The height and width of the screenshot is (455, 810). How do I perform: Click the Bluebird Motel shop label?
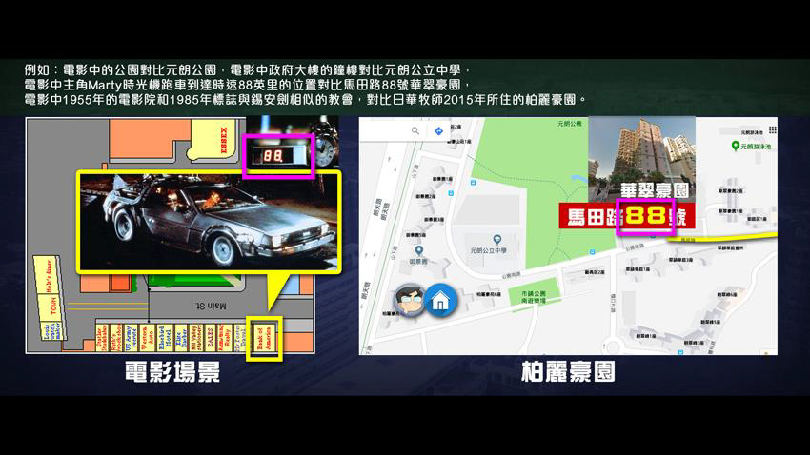click(164, 339)
